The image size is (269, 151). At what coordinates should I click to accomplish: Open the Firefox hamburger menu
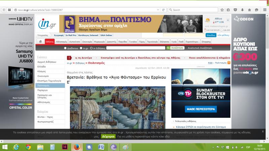click(x=265, y=10)
